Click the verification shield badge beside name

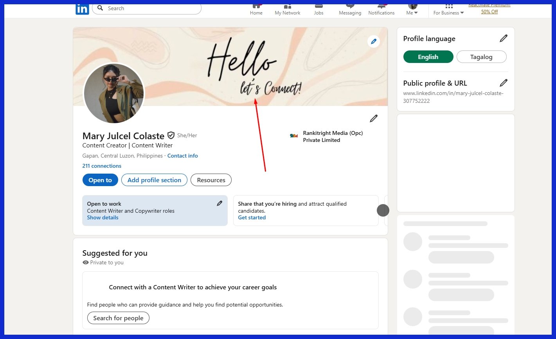pos(171,135)
